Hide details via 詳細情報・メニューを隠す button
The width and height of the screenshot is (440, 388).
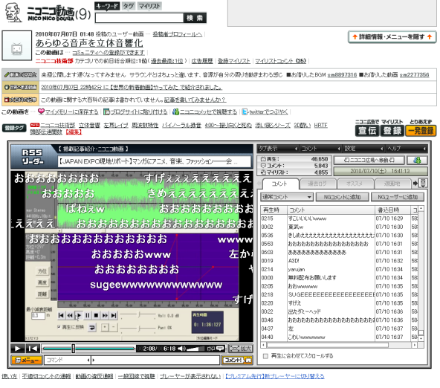(x=392, y=36)
